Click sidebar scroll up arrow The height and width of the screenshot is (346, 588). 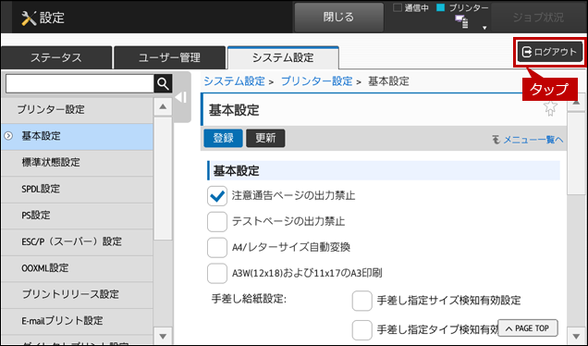[x=163, y=106]
